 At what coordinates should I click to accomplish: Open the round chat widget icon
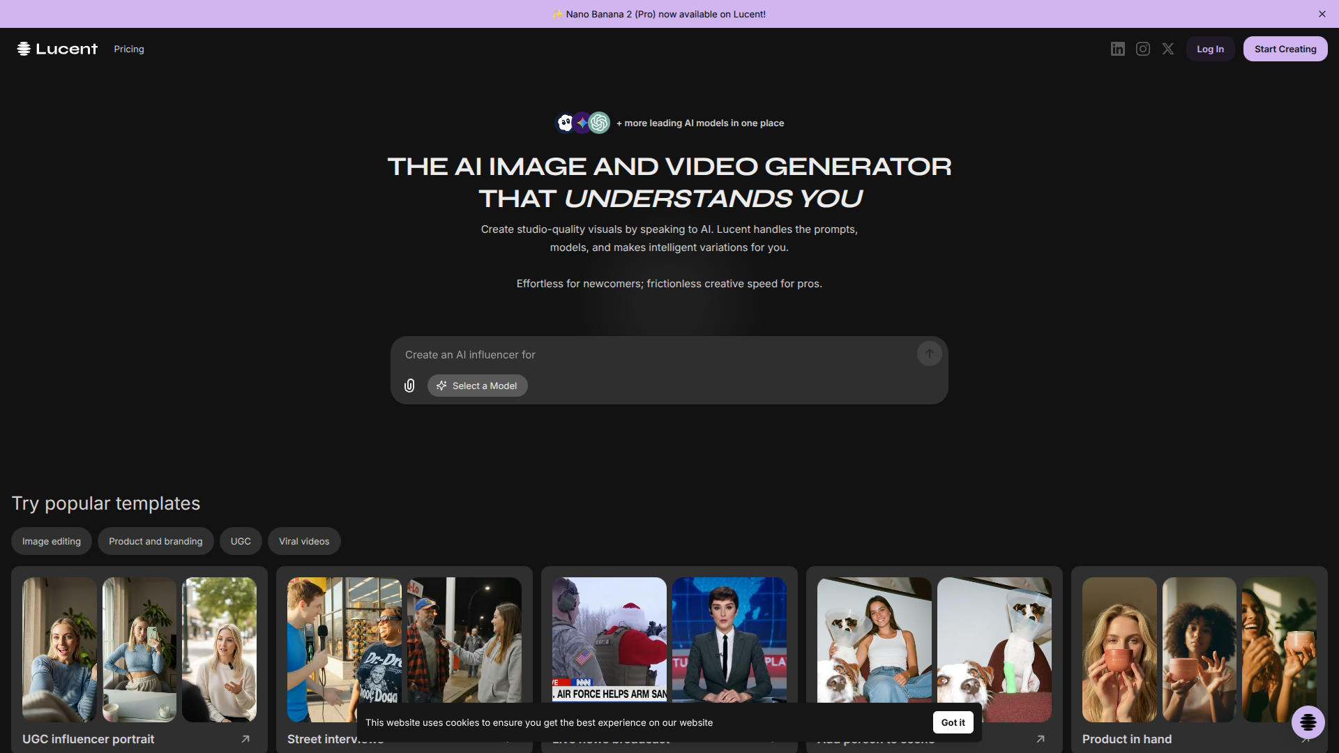click(1308, 722)
